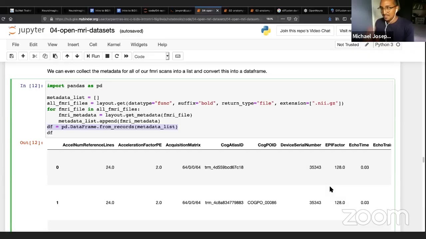Click the CogAtlasID column header
426x239 pixels.
tap(232, 145)
